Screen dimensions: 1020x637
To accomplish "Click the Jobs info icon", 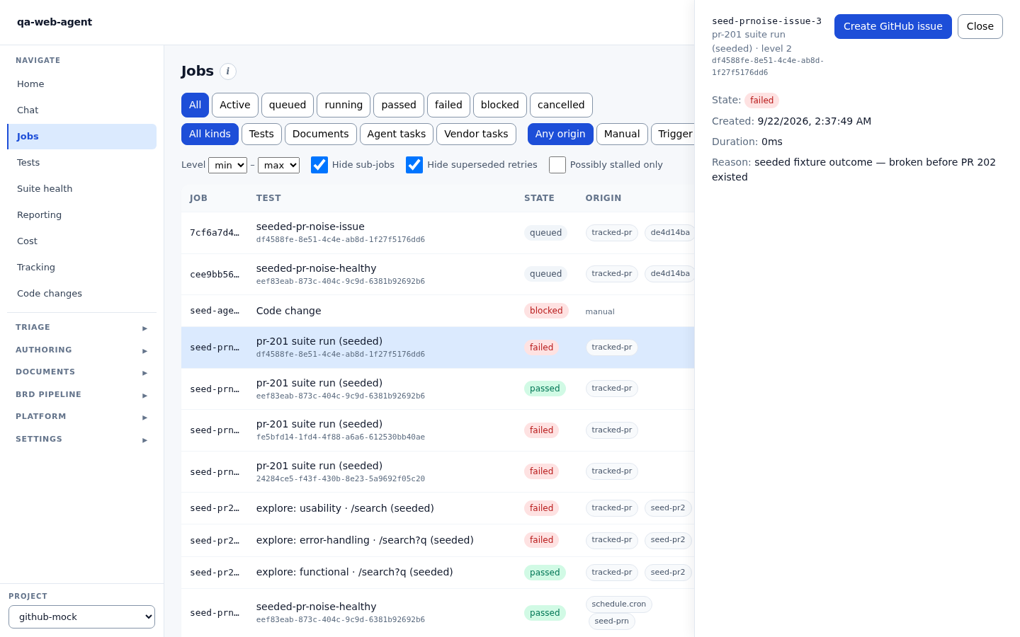I will tap(228, 71).
